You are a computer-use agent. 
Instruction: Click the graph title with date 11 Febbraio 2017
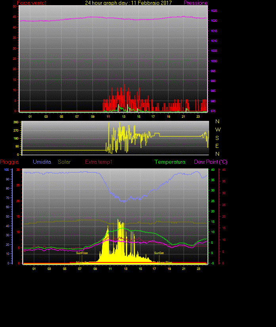[128, 3]
